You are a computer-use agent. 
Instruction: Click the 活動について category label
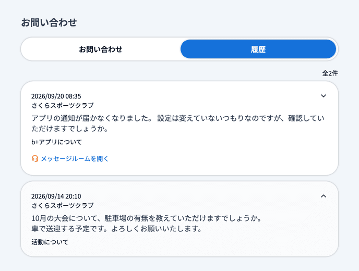coord(50,242)
